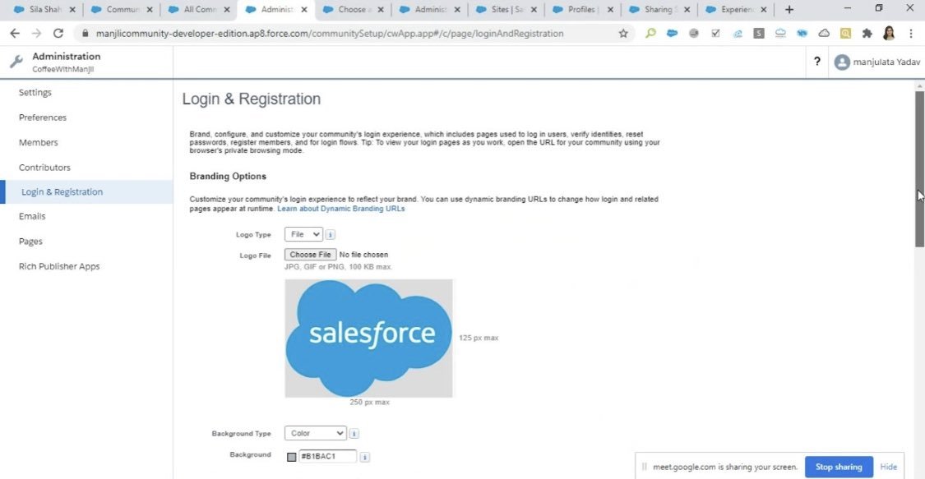Open the Chrome extensions puzzle icon

[867, 34]
